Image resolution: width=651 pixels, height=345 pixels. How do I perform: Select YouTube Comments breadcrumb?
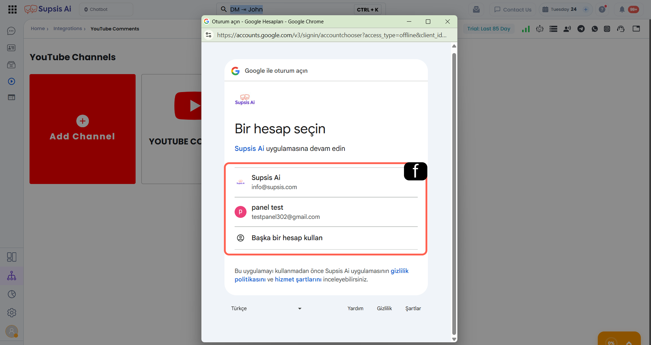(x=115, y=29)
